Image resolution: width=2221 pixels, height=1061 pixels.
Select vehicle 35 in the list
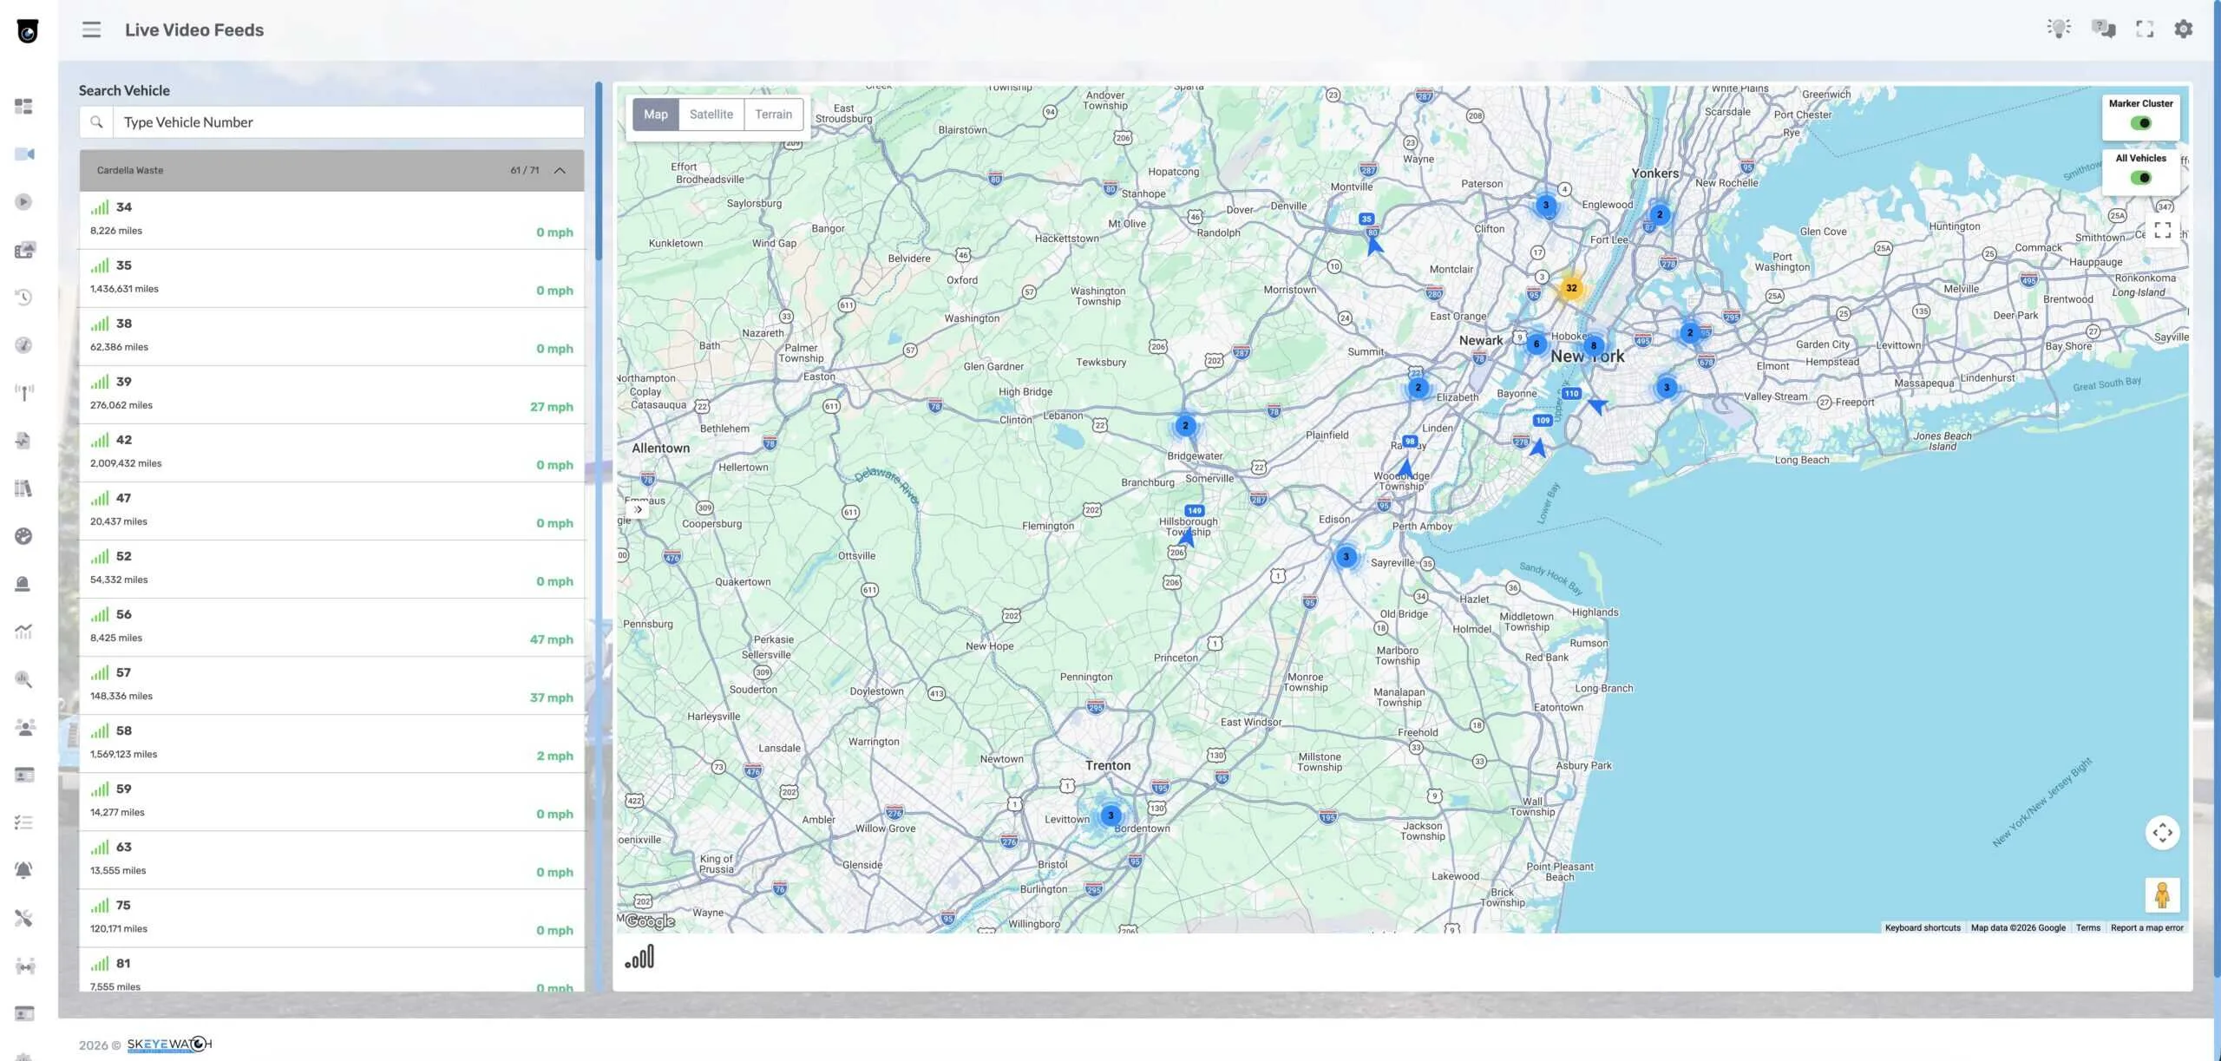click(x=331, y=278)
